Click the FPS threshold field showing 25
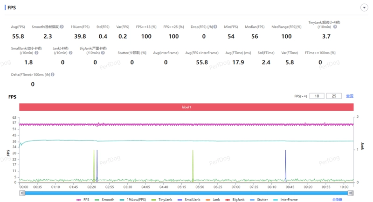Screen dimensions: 373x202 coord(334,96)
